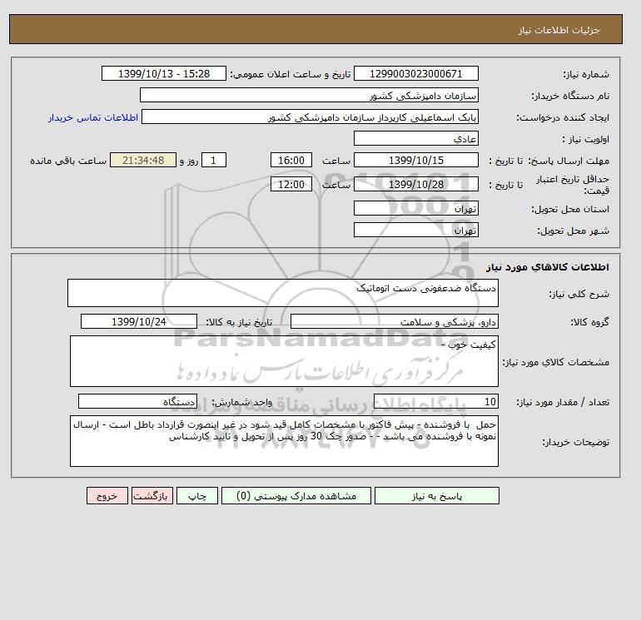Click the label نام دستگاه خریدار
This screenshot has width=641, height=620.
[x=570, y=96]
